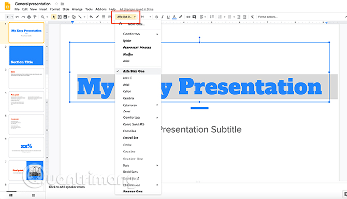Image resolution: width=347 pixels, height=199 pixels.
Task: Toggle underline formatting
Action: click(168, 17)
